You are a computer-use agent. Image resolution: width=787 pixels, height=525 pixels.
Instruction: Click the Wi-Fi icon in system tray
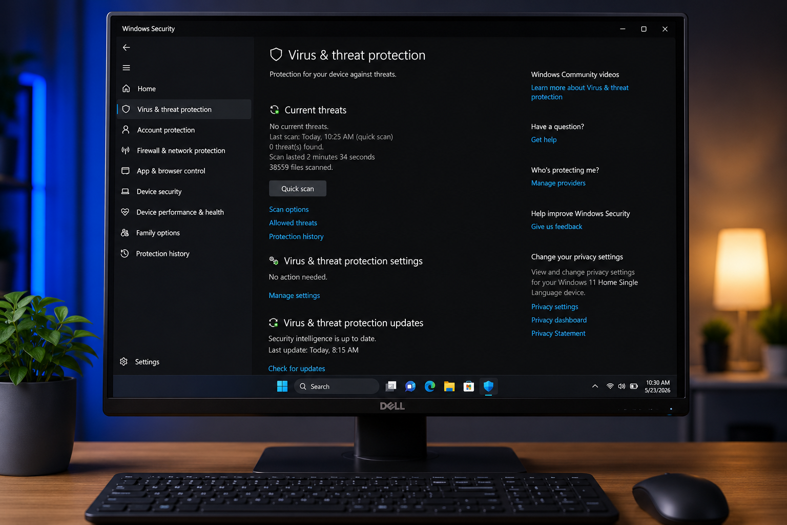point(610,386)
